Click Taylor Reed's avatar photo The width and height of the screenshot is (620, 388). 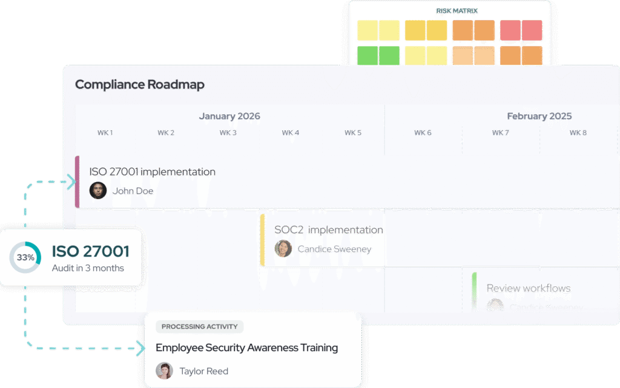click(164, 370)
